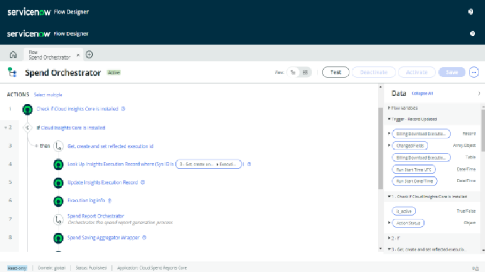The width and height of the screenshot is (485, 272).
Task: Click the If condition branch icon
Action: point(27,128)
